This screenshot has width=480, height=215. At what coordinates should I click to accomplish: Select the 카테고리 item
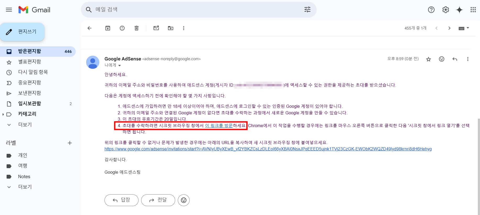[27, 114]
